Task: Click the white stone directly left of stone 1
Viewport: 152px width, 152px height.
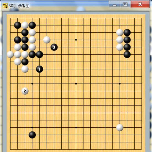Action: coord(25,69)
